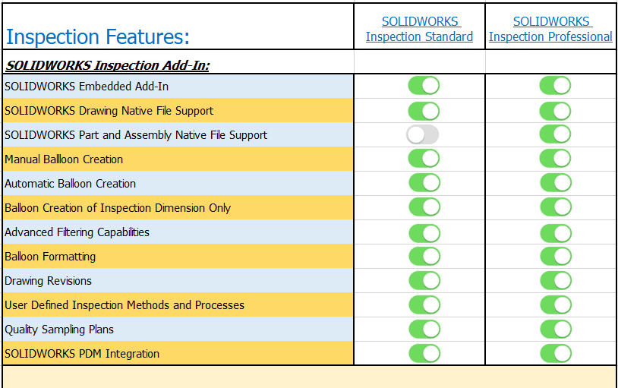Image resolution: width=618 pixels, height=388 pixels.
Task: Toggle Part and Assembly Native File Support for Professional
Action: coord(555,134)
